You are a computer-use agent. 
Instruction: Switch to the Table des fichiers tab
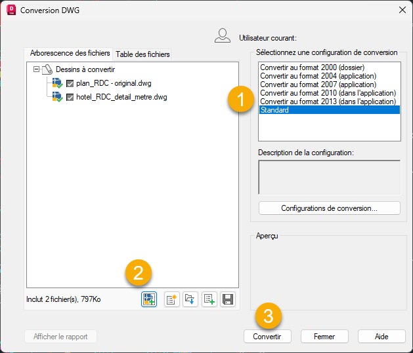[x=142, y=54]
